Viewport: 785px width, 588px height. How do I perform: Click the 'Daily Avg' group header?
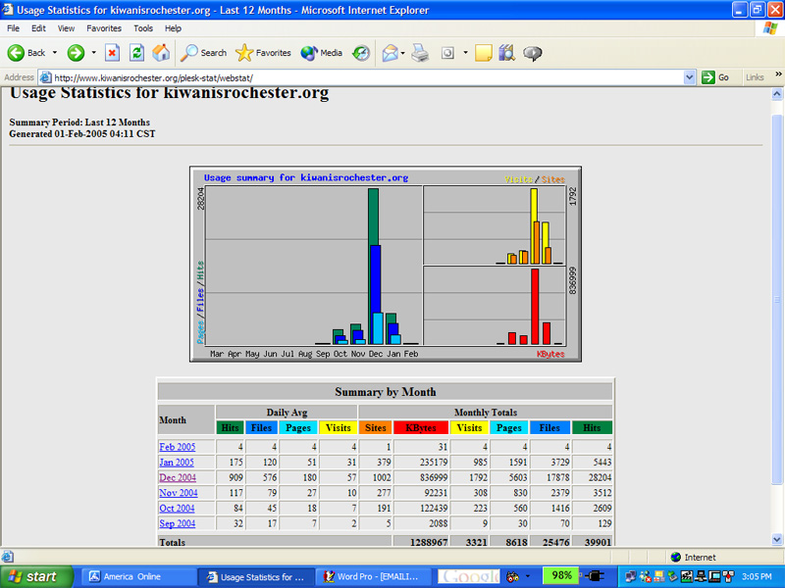tap(287, 413)
